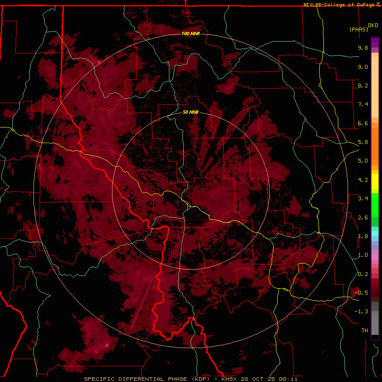Click the purple top segment of the color bar

point(375,43)
